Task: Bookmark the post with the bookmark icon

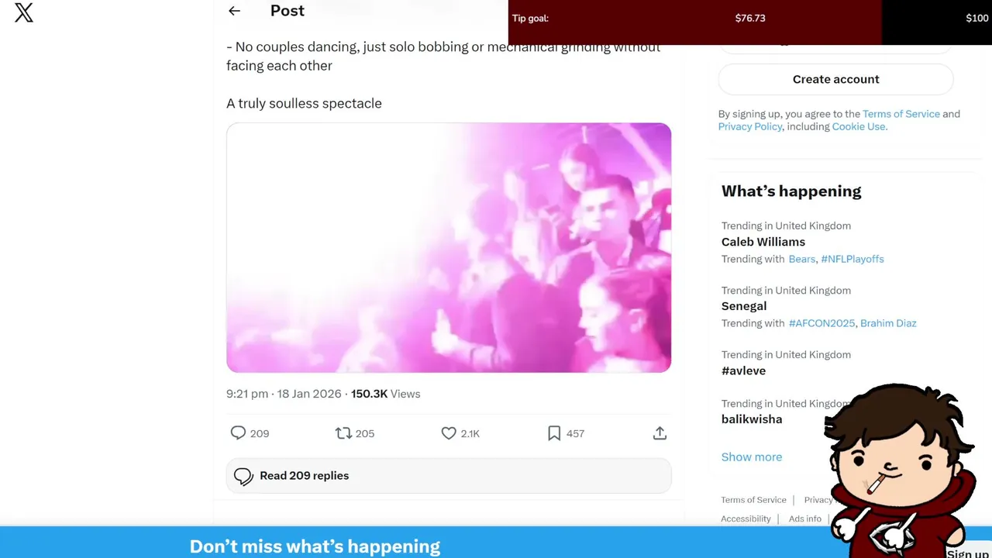Action: 554,433
